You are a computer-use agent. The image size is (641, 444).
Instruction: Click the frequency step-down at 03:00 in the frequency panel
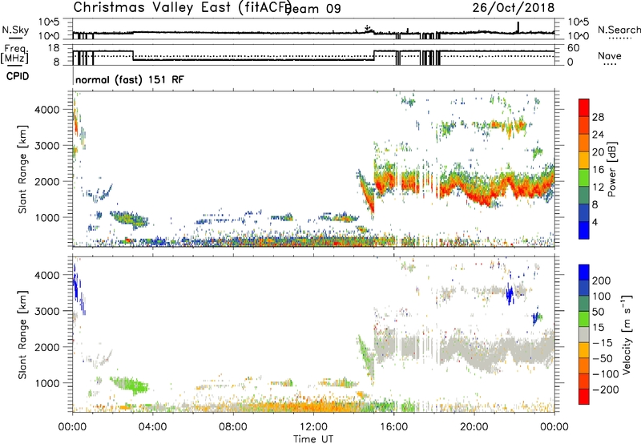(133, 55)
